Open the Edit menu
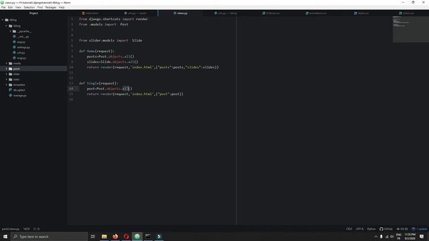Viewport: 429px width, 241px height. 11,7
